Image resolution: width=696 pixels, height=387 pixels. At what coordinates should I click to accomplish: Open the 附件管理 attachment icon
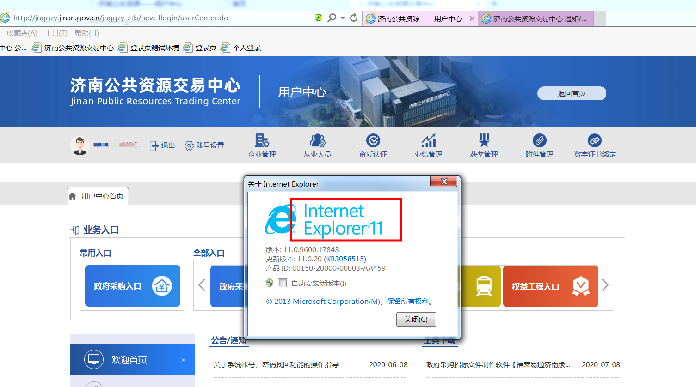pyautogui.click(x=539, y=140)
